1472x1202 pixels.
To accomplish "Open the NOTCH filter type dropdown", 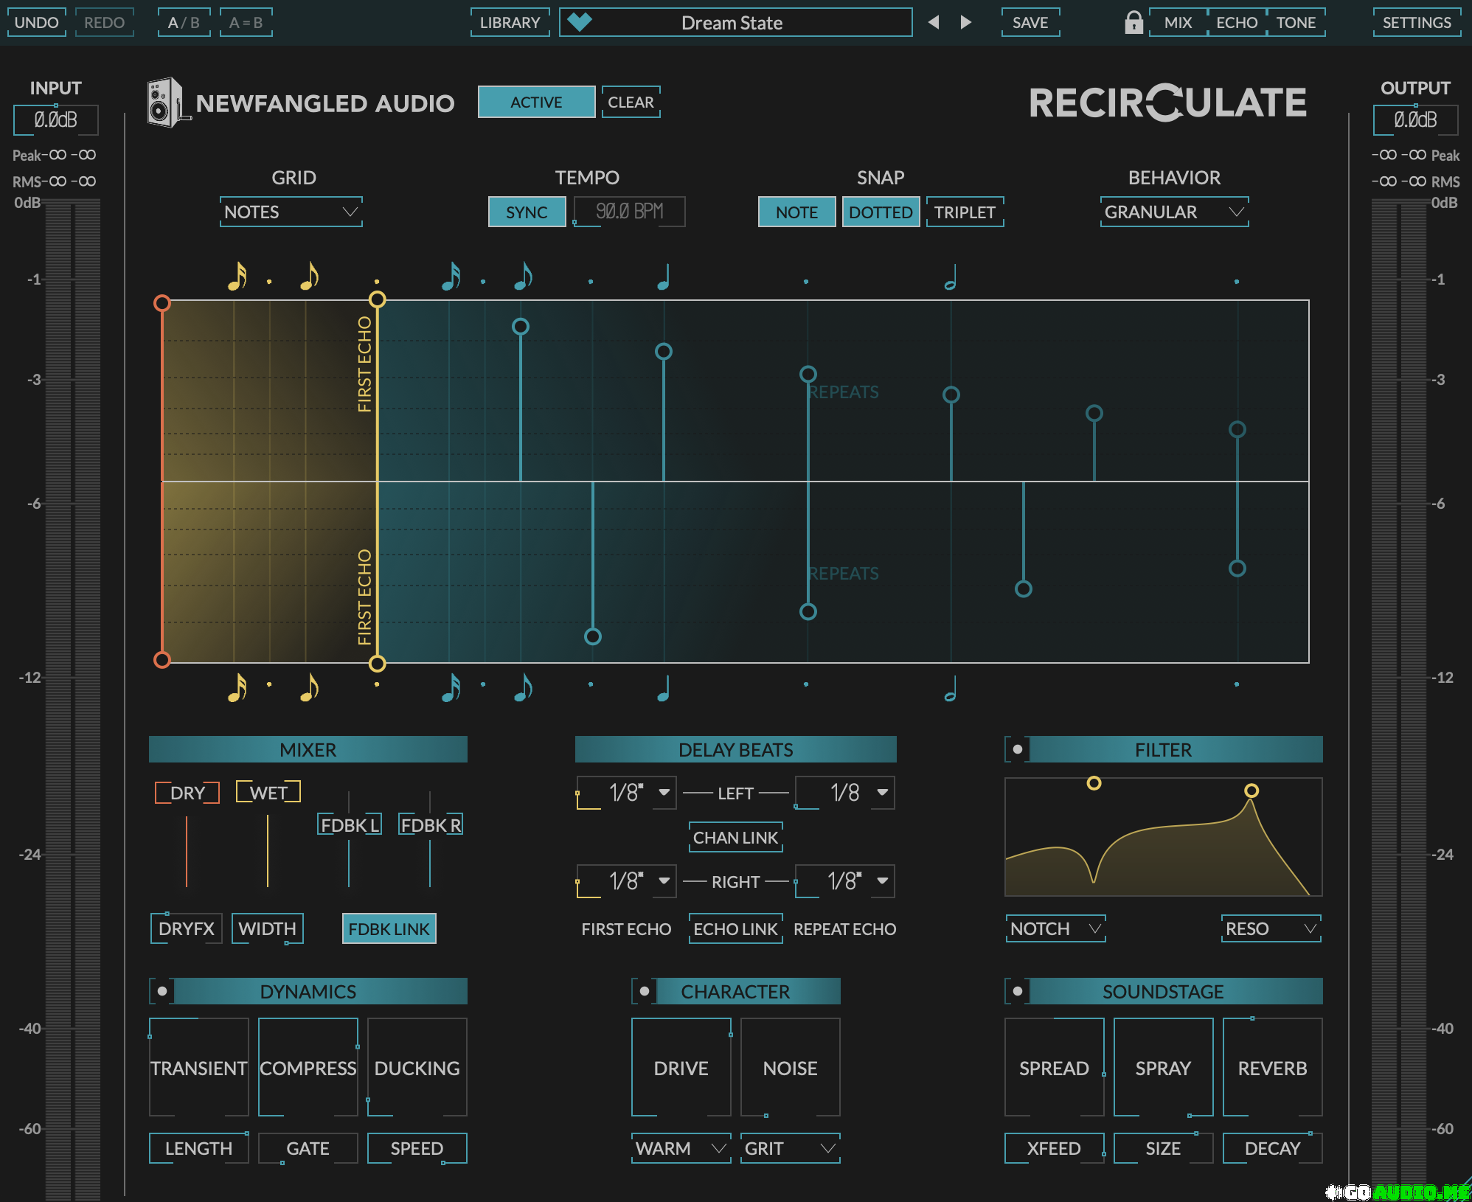I will click(1055, 928).
